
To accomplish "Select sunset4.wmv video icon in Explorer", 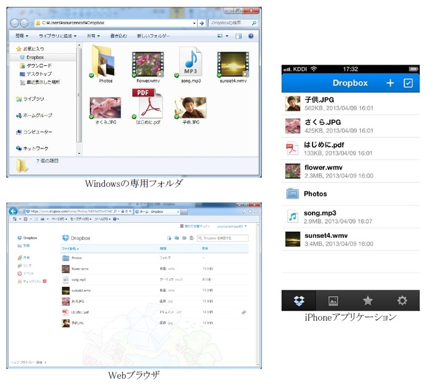I will (233, 65).
